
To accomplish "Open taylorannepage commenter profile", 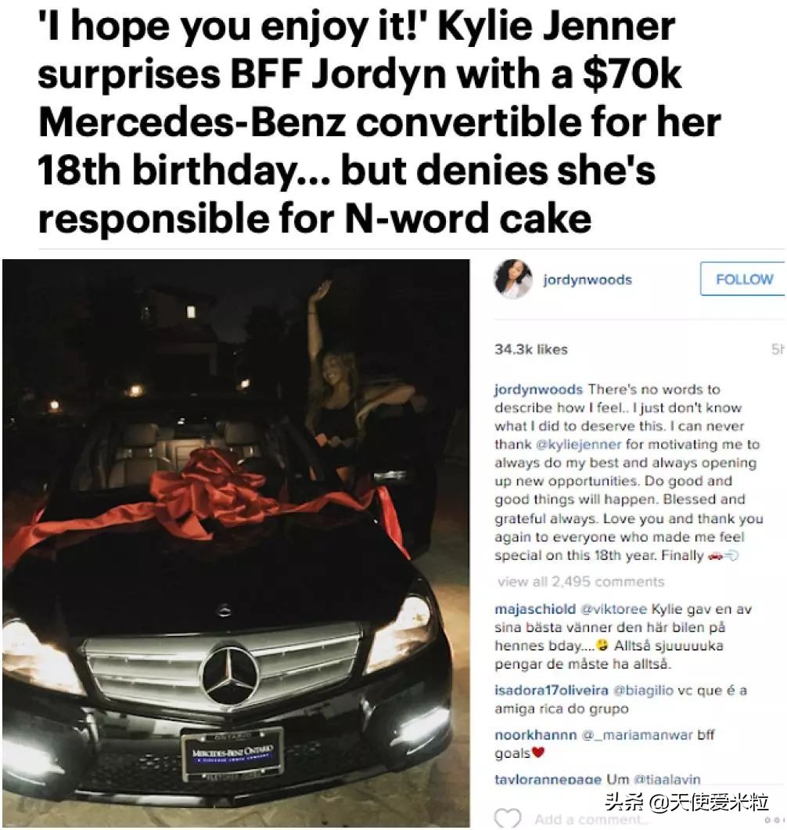I will point(548,779).
